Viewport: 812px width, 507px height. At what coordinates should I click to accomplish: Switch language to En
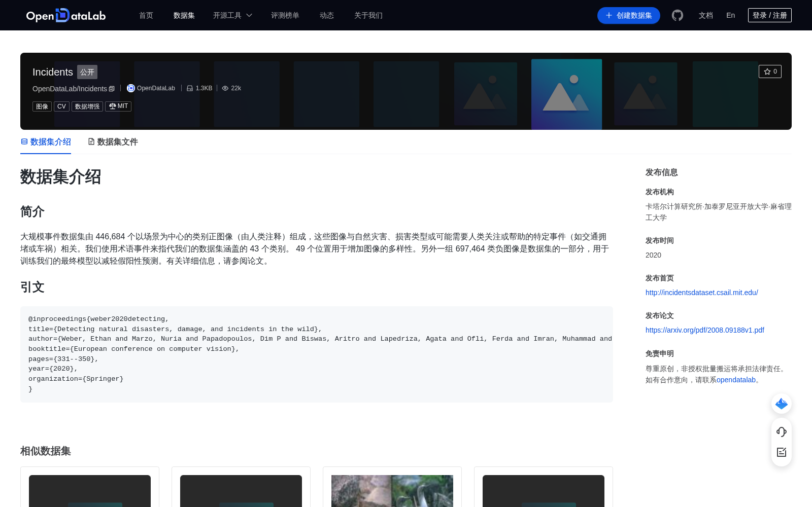pyautogui.click(x=731, y=15)
